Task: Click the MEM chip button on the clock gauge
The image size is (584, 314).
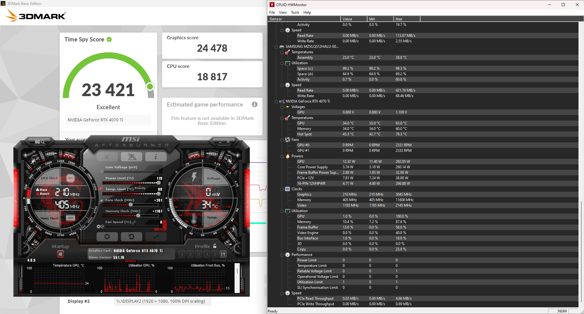Action: coord(70,218)
